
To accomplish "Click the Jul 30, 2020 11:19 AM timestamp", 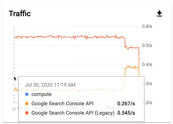I will (50, 85).
